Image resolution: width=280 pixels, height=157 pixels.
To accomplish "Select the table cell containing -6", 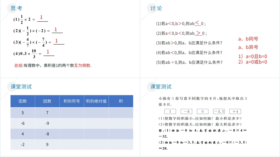I will click(x=23, y=123).
